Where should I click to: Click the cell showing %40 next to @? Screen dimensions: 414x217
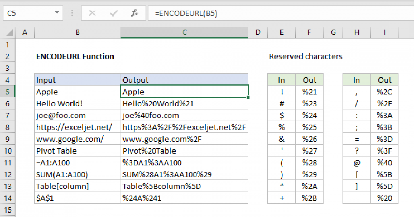point(384,162)
